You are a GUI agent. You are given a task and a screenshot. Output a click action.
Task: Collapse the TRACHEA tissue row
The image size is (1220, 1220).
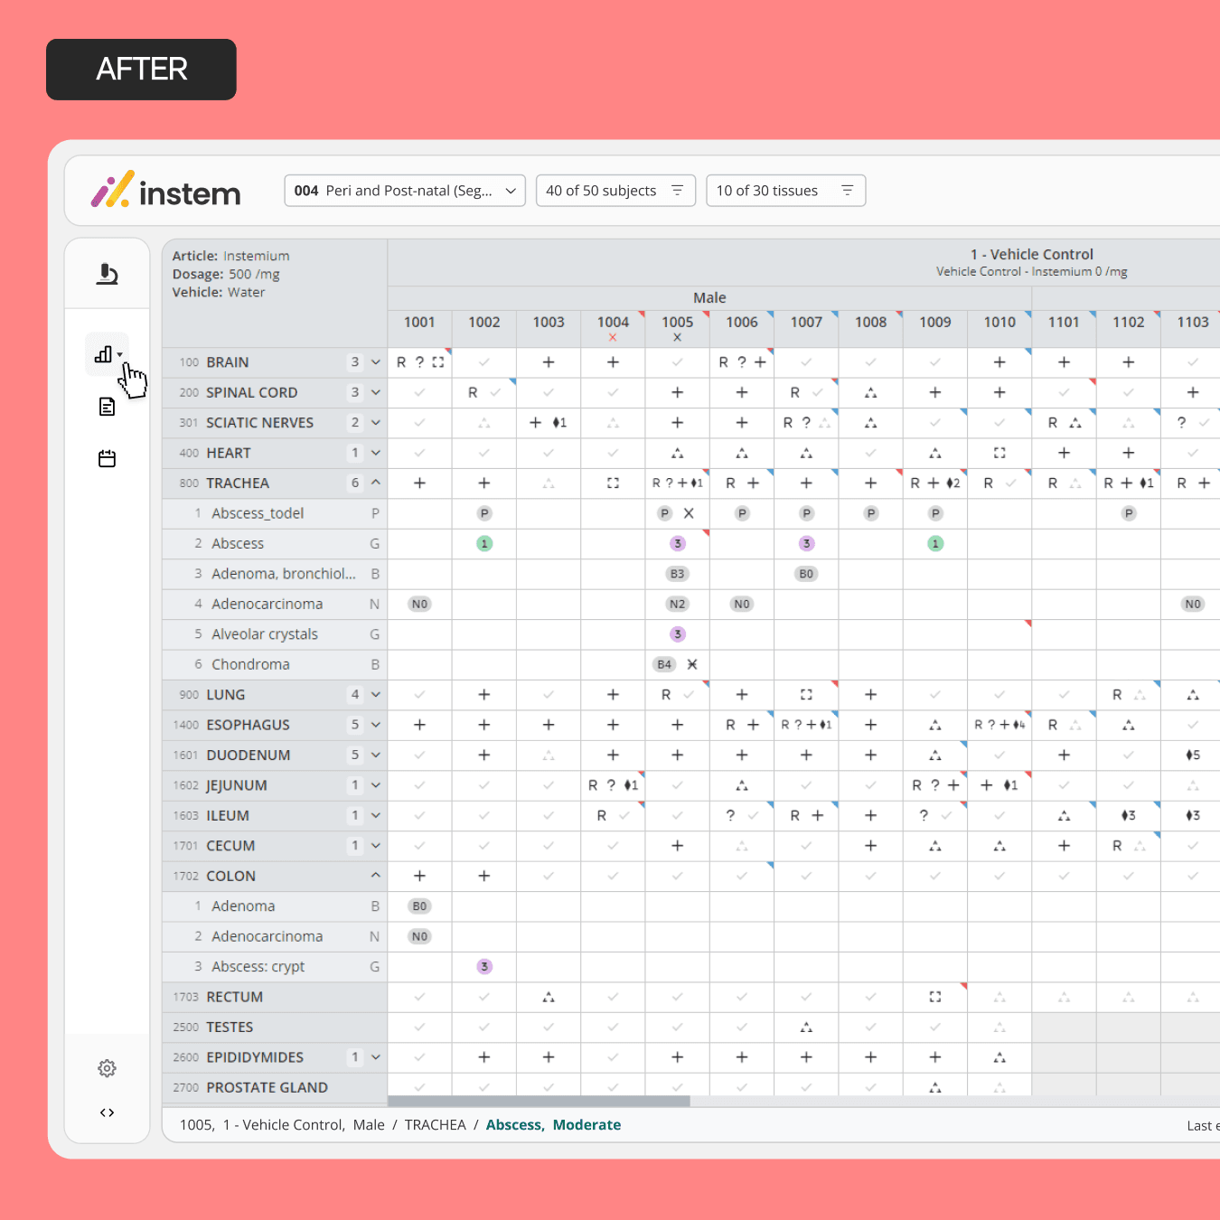pyautogui.click(x=376, y=483)
